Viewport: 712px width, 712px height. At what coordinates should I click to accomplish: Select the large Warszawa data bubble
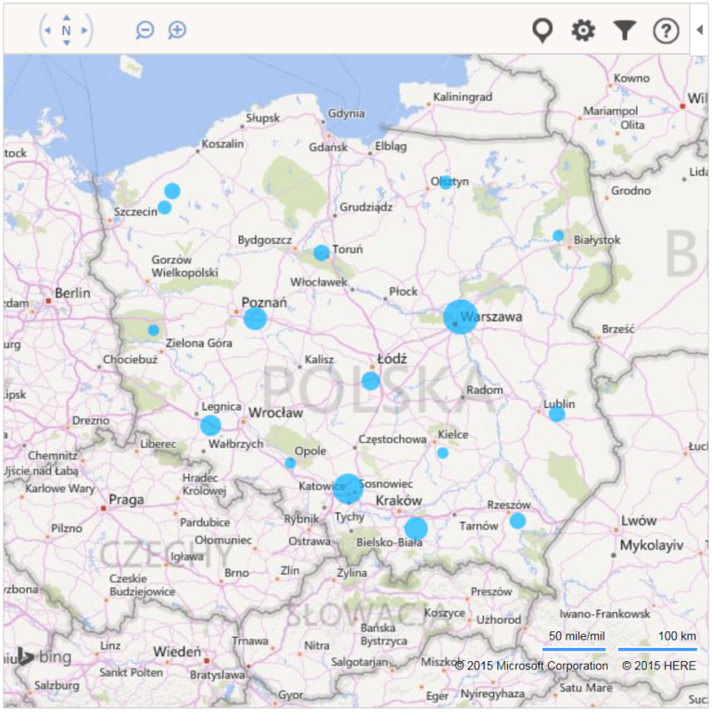click(x=460, y=317)
